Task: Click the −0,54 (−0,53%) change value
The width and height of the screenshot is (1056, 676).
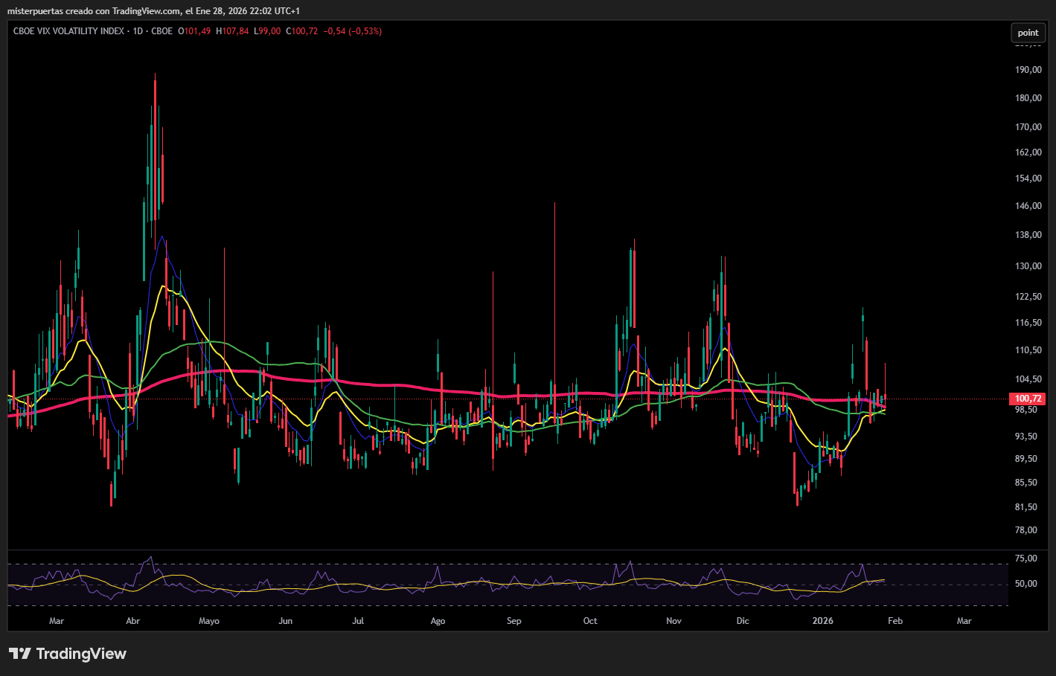Action: [x=353, y=31]
